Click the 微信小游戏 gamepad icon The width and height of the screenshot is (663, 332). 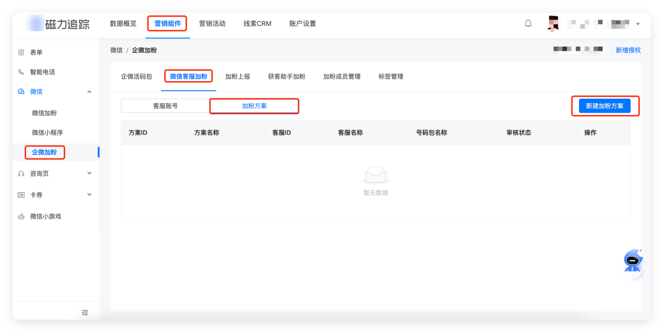[21, 216]
